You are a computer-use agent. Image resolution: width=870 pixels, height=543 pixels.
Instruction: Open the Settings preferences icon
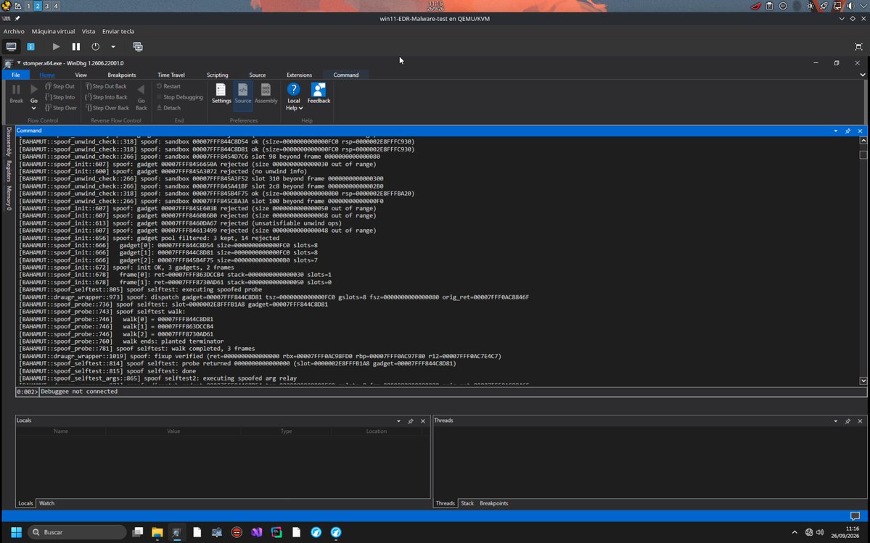point(221,94)
